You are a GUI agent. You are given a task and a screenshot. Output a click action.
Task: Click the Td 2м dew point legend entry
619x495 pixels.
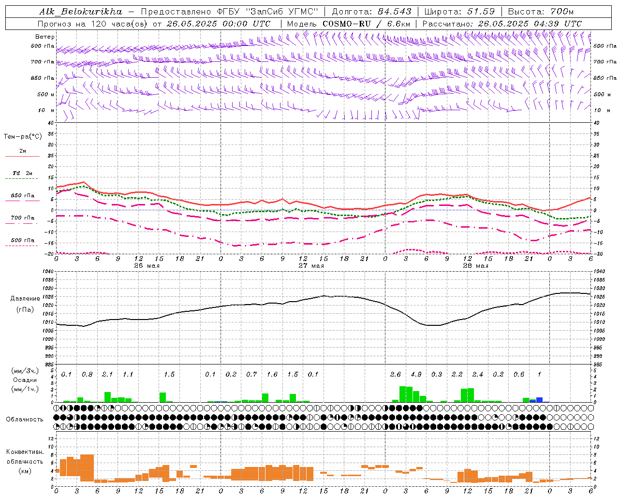pos(23,173)
